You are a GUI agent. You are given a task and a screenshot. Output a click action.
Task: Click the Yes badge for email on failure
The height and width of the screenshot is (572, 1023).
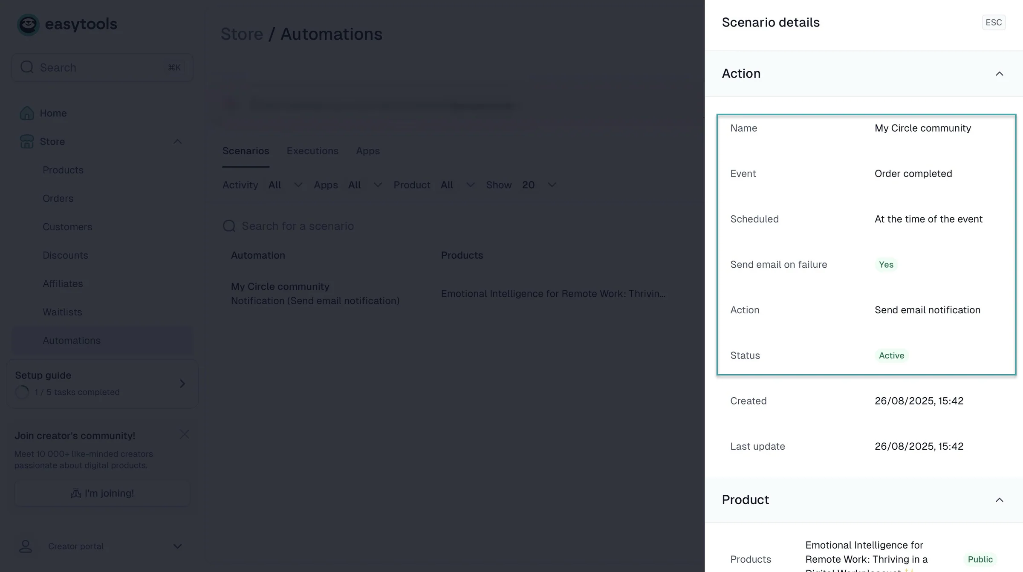pyautogui.click(x=886, y=265)
